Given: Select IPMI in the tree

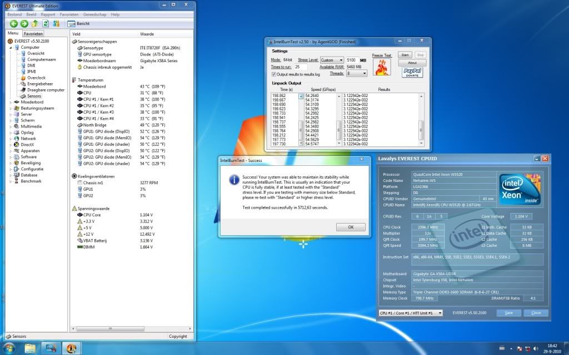Looking at the screenshot, I should click(31, 72).
